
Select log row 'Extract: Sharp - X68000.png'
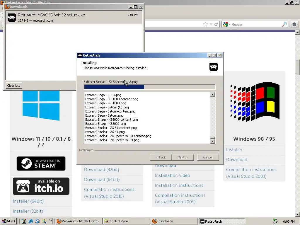tap(105, 124)
